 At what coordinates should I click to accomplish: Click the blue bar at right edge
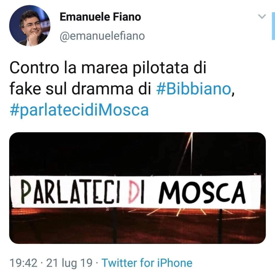point(273,26)
